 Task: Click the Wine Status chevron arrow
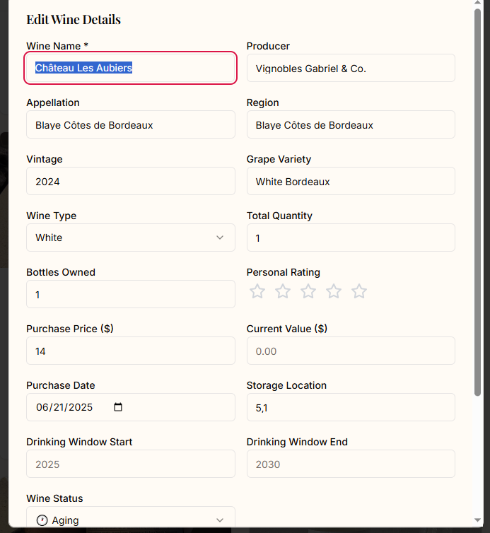[x=220, y=520]
